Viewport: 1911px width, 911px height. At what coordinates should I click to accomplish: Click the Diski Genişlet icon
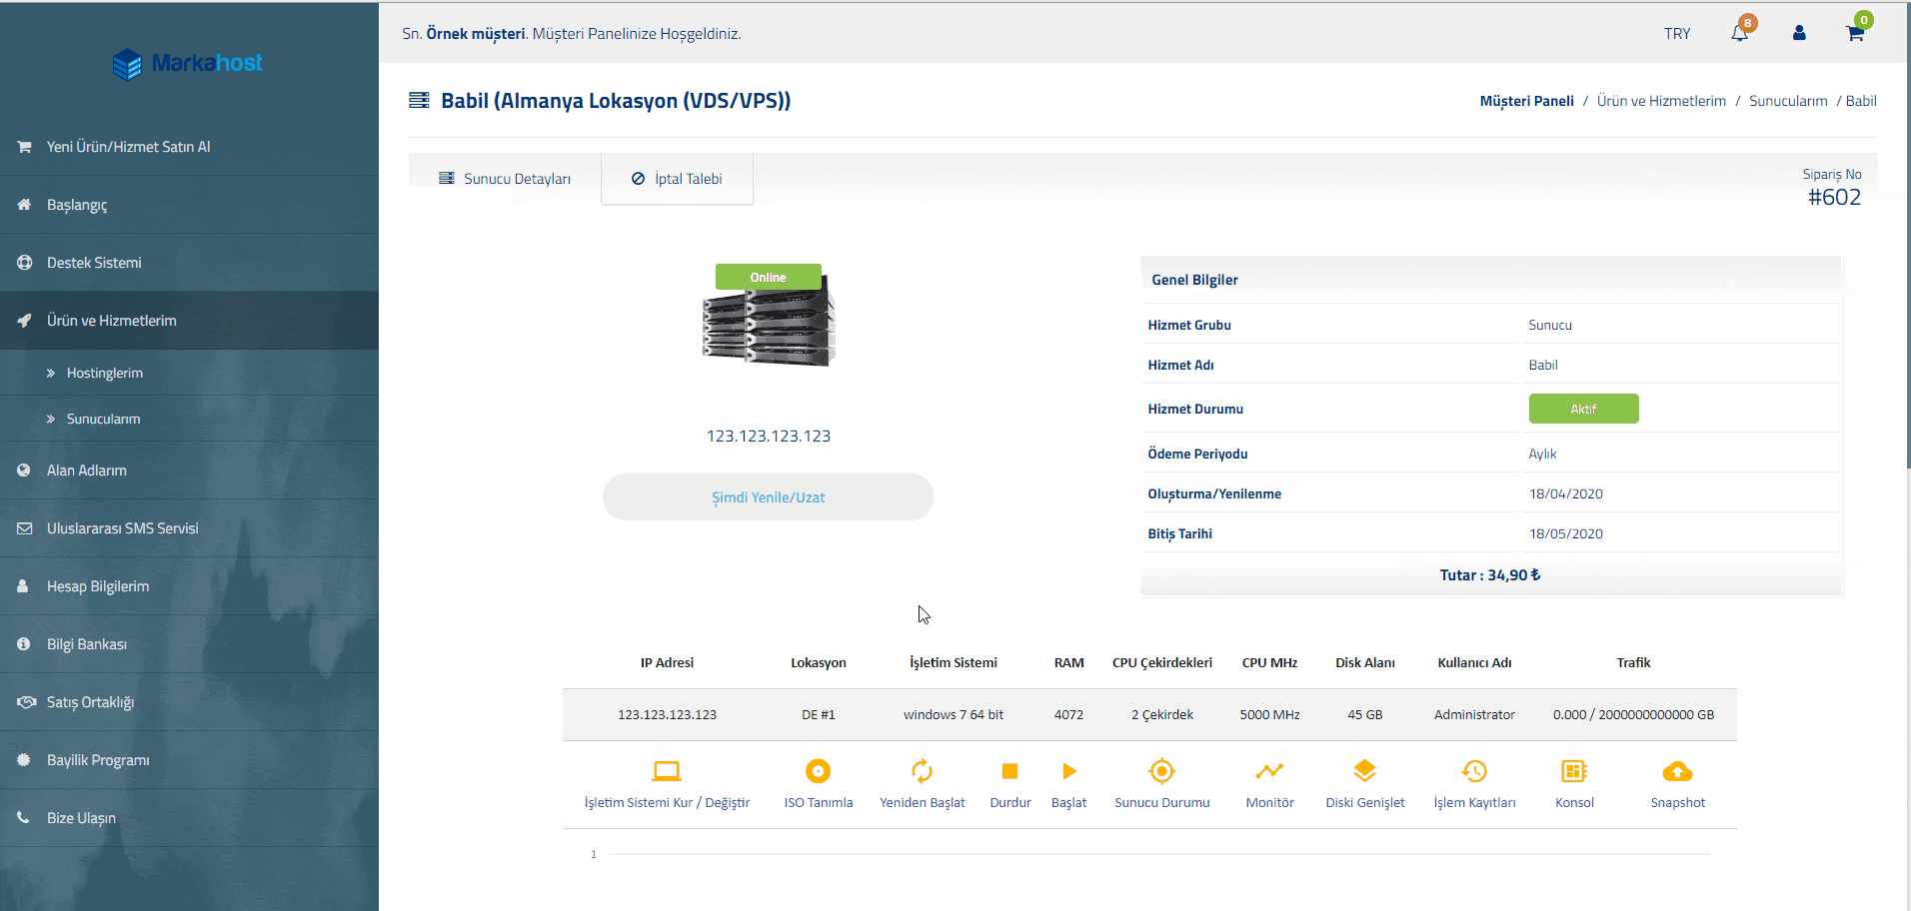pos(1364,771)
